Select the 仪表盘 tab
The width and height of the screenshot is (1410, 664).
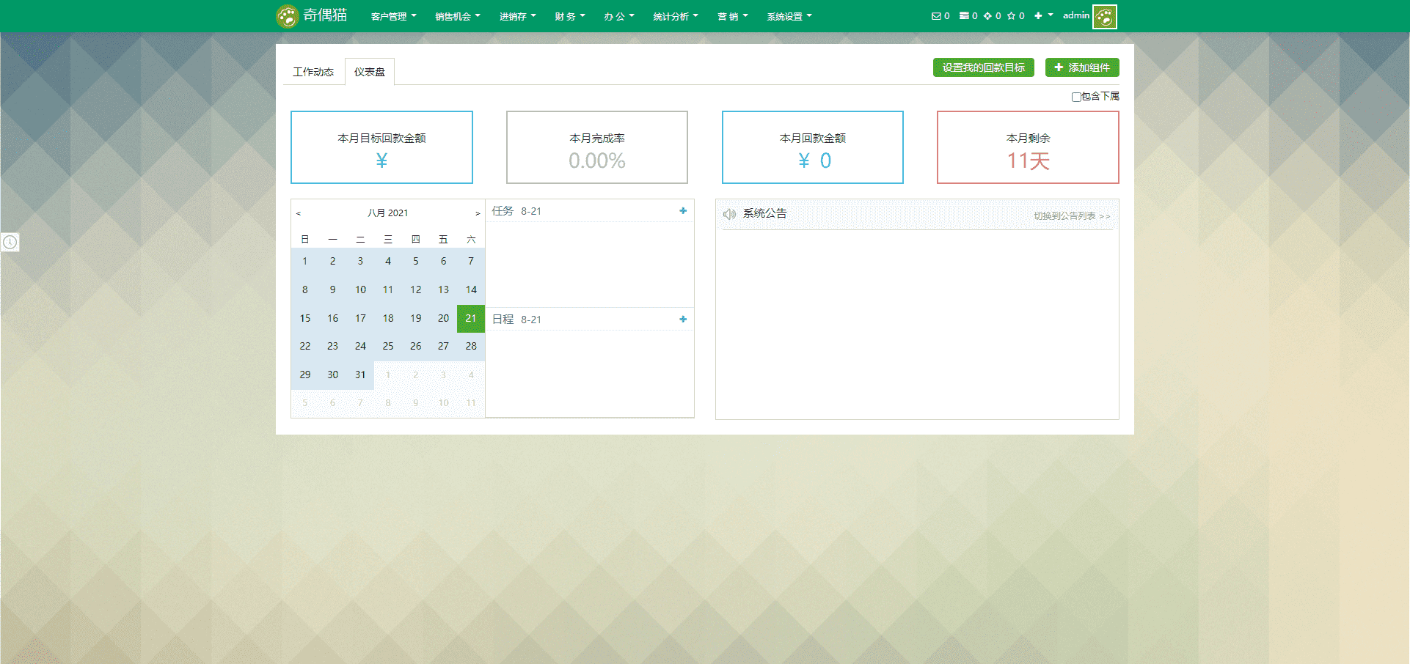tap(370, 72)
